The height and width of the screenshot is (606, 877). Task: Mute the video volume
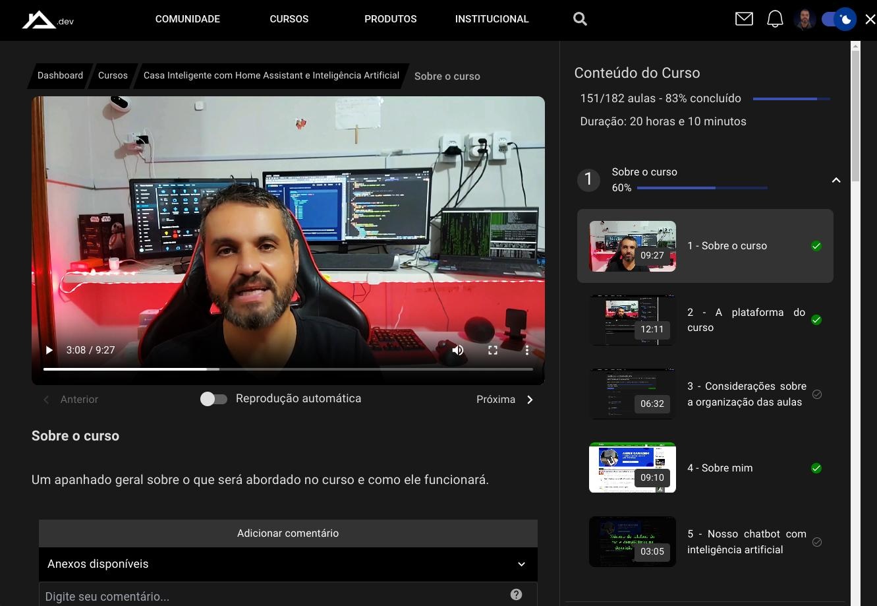[x=458, y=350]
